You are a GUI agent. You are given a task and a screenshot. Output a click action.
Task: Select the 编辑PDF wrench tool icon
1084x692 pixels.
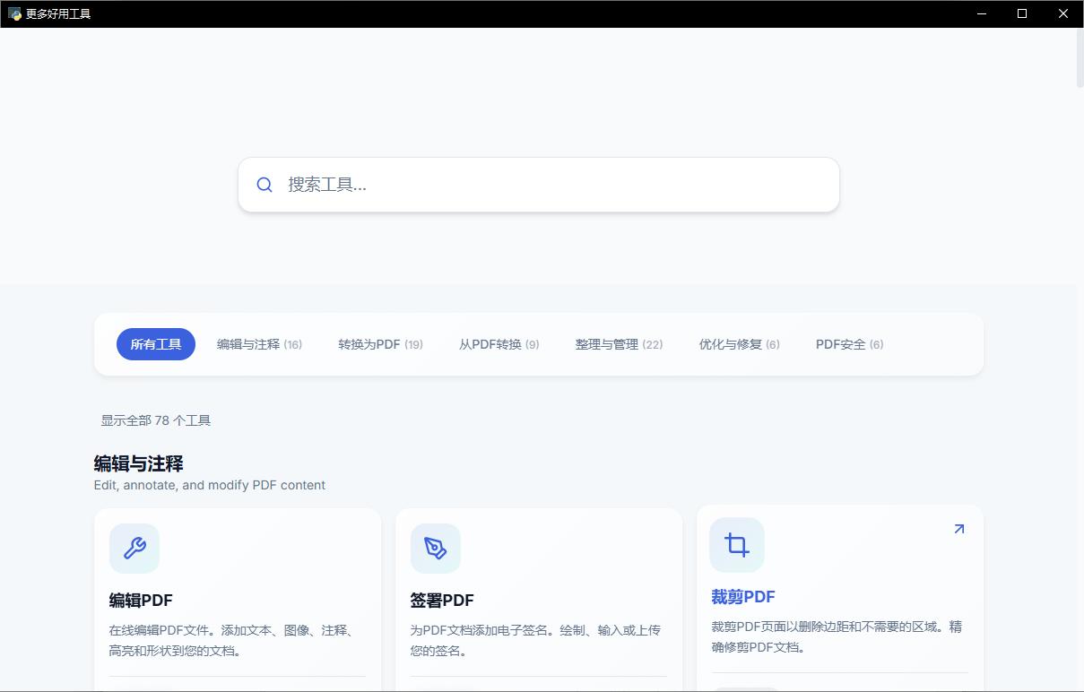tap(134, 548)
